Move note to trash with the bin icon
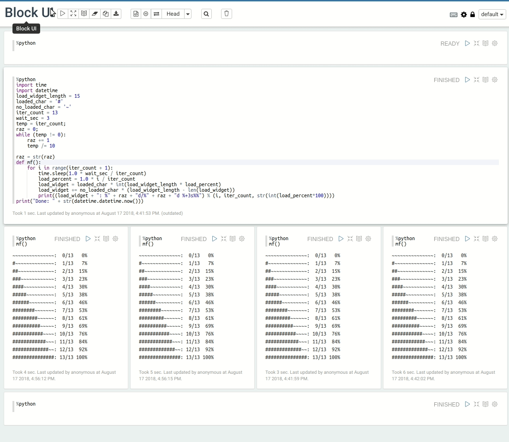Viewport: 509px width, 442px height. 227,14
